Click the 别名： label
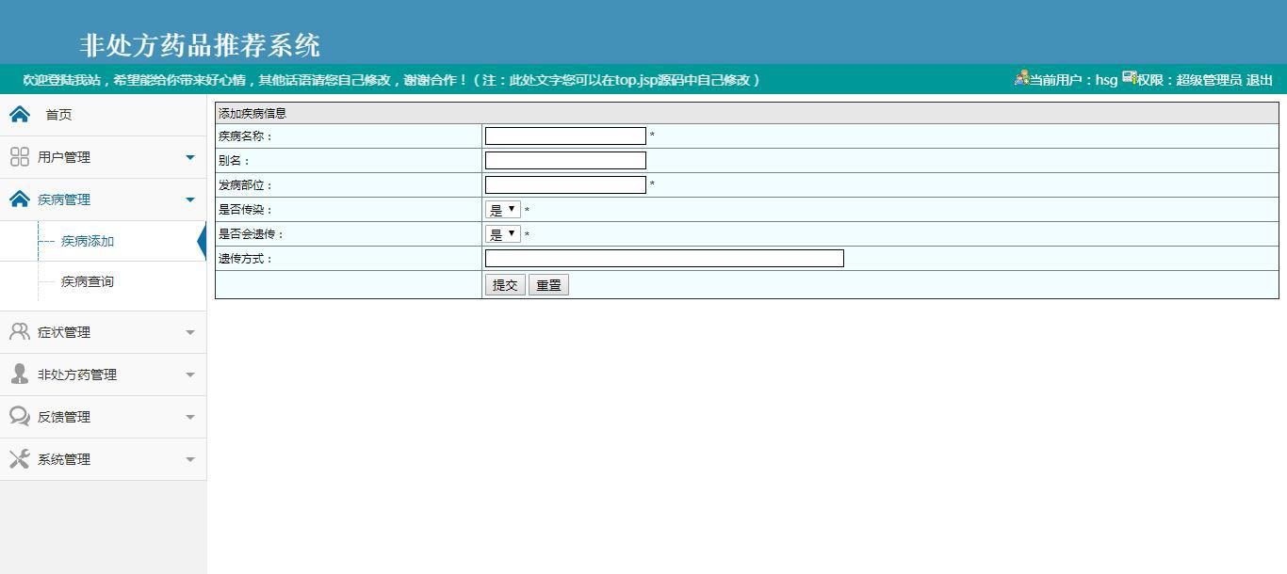Image resolution: width=1287 pixels, height=574 pixels. [234, 161]
